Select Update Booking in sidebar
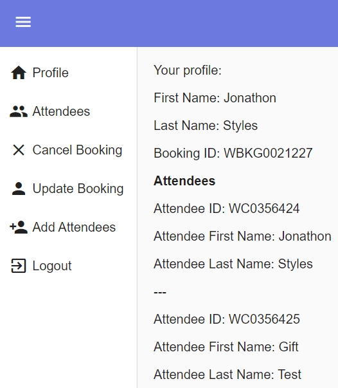Image resolution: width=338 pixels, height=388 pixels. [78, 189]
